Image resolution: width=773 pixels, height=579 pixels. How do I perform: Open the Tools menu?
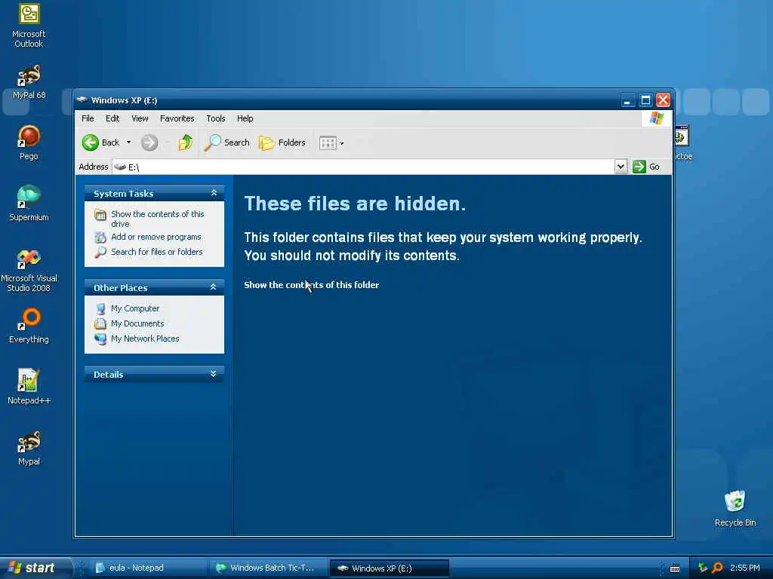(215, 118)
